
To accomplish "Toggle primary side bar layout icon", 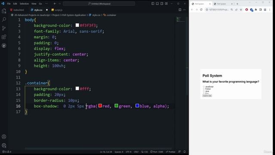I will 153,3.
